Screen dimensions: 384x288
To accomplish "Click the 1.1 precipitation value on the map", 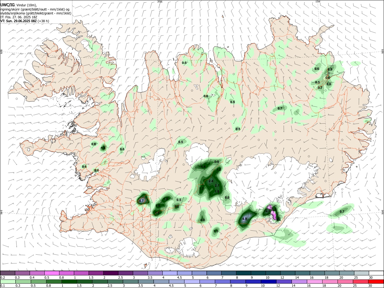I will point(216,231).
